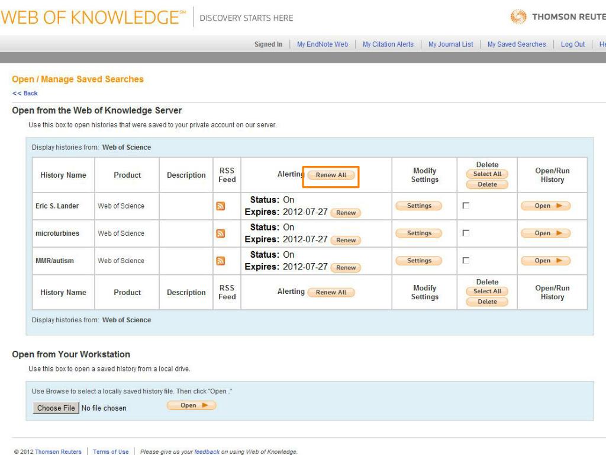606x455 pixels.
Task: Tick delete checkbox for microturbines
Action: [x=466, y=233]
